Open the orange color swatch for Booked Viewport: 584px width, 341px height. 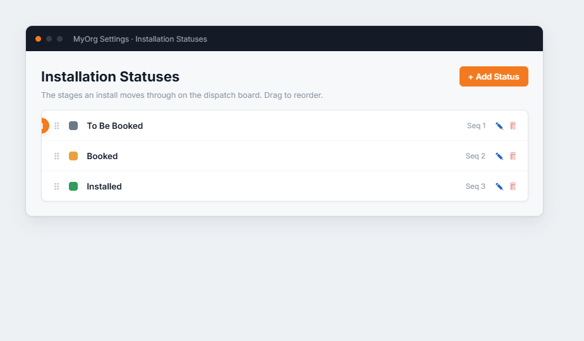[73, 156]
